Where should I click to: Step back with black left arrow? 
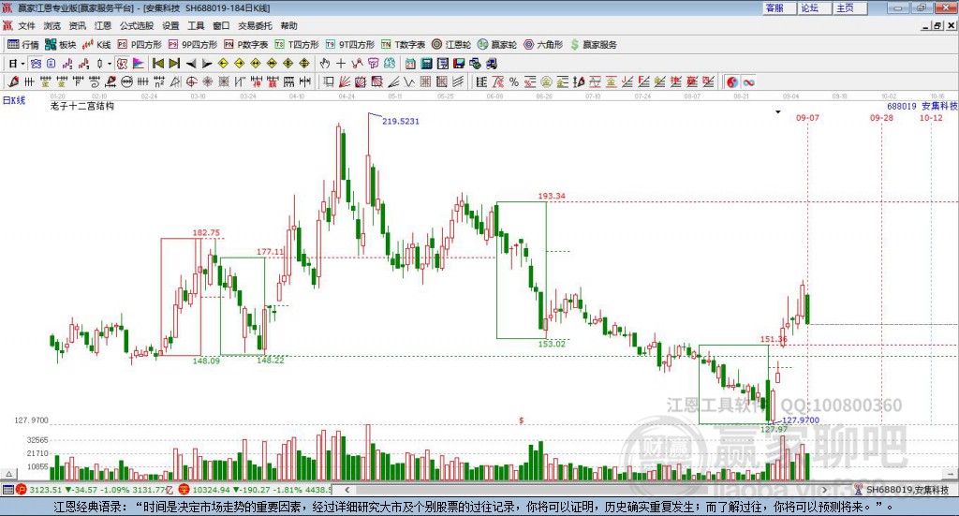(191, 64)
